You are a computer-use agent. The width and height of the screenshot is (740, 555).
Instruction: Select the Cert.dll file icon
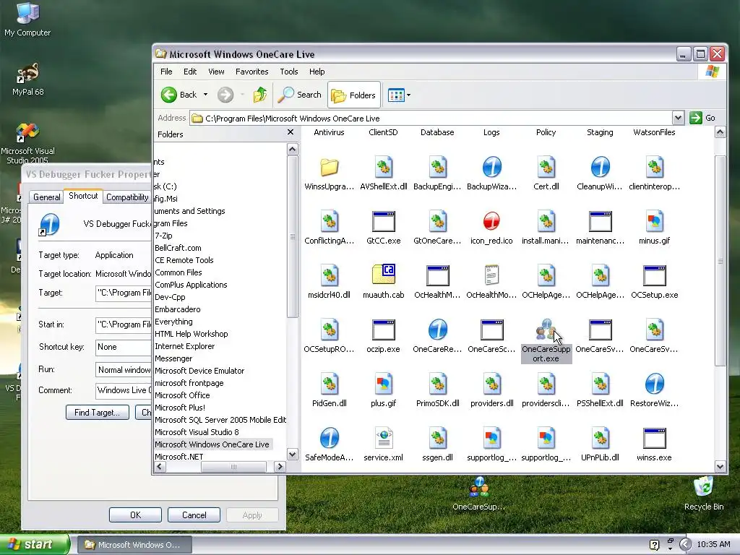(546, 167)
